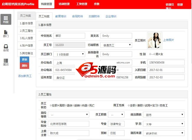Click the 员工档案 sidebar panel header
The image size is (192, 140).
pos(27,16)
